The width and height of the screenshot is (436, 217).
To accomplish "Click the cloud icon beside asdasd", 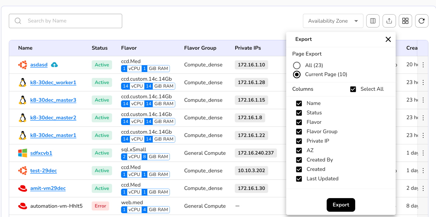I will tap(54, 65).
